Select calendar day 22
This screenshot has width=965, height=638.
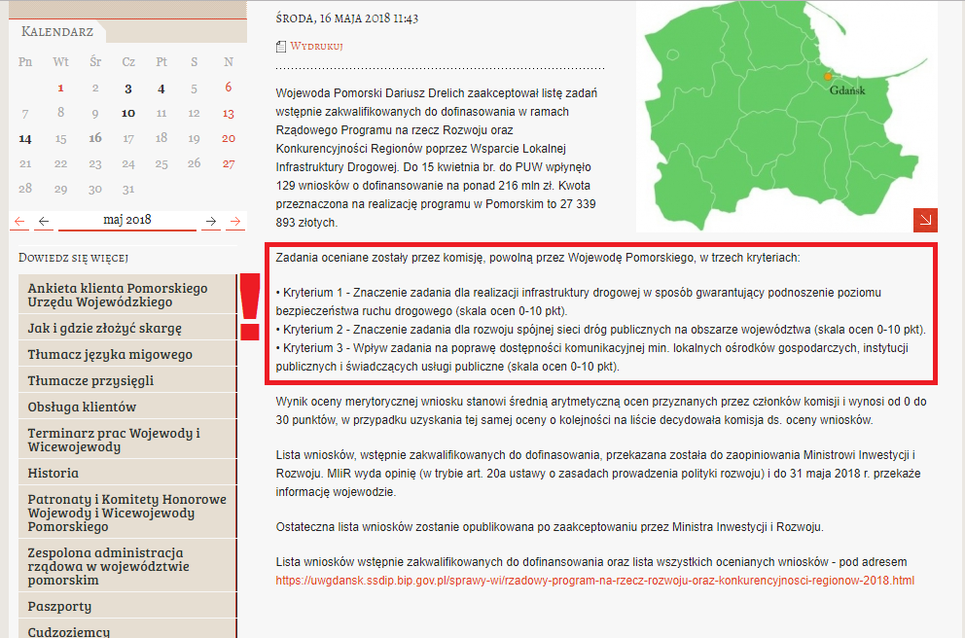(x=60, y=163)
